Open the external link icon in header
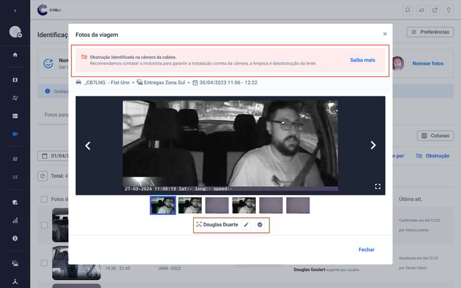 pyautogui.click(x=435, y=10)
